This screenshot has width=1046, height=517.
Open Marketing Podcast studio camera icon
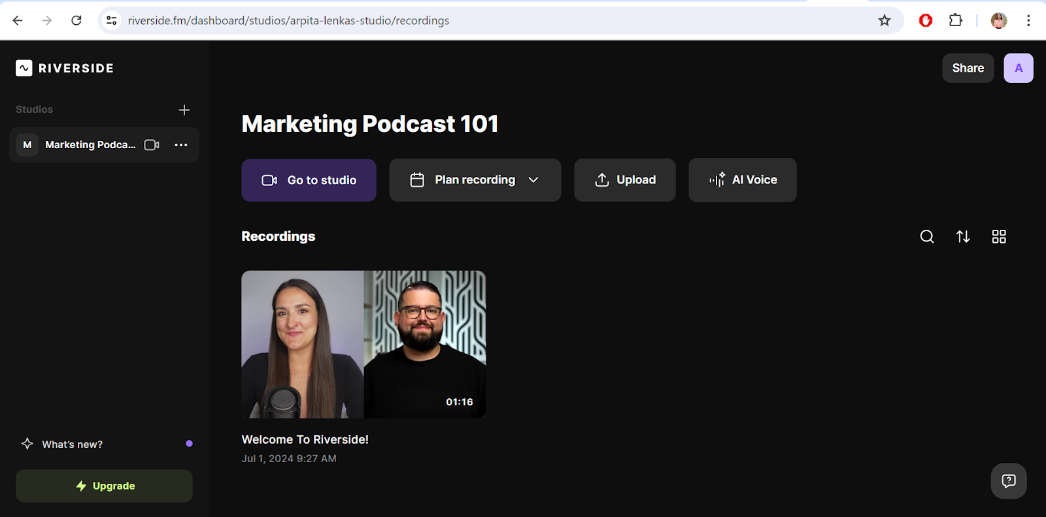pos(152,145)
